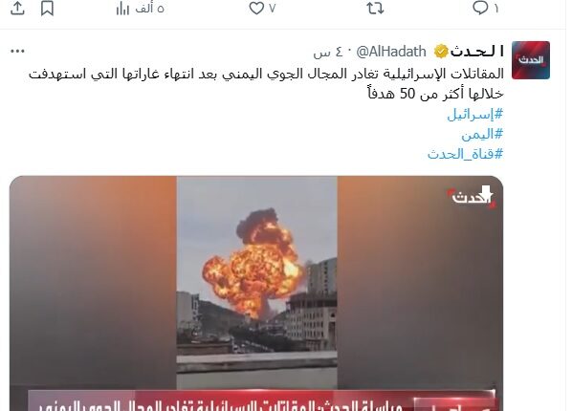This screenshot has height=411, width=572.
Task: Click the gold verified badge
Action: [441, 52]
